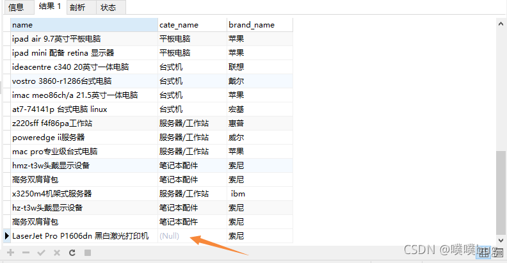Viewport: 507px width, 263px height.
Task: Switch to grid view icon
Action: [x=483, y=253]
